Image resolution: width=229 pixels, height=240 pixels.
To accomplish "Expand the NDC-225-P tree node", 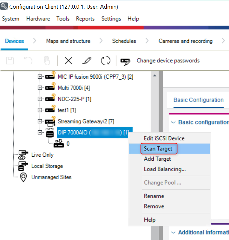I will (40, 99).
